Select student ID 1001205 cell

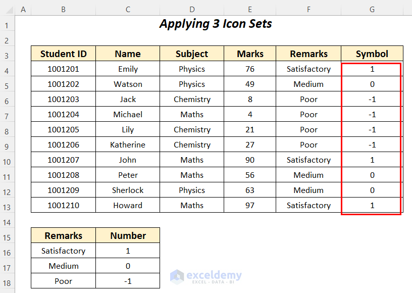64,130
